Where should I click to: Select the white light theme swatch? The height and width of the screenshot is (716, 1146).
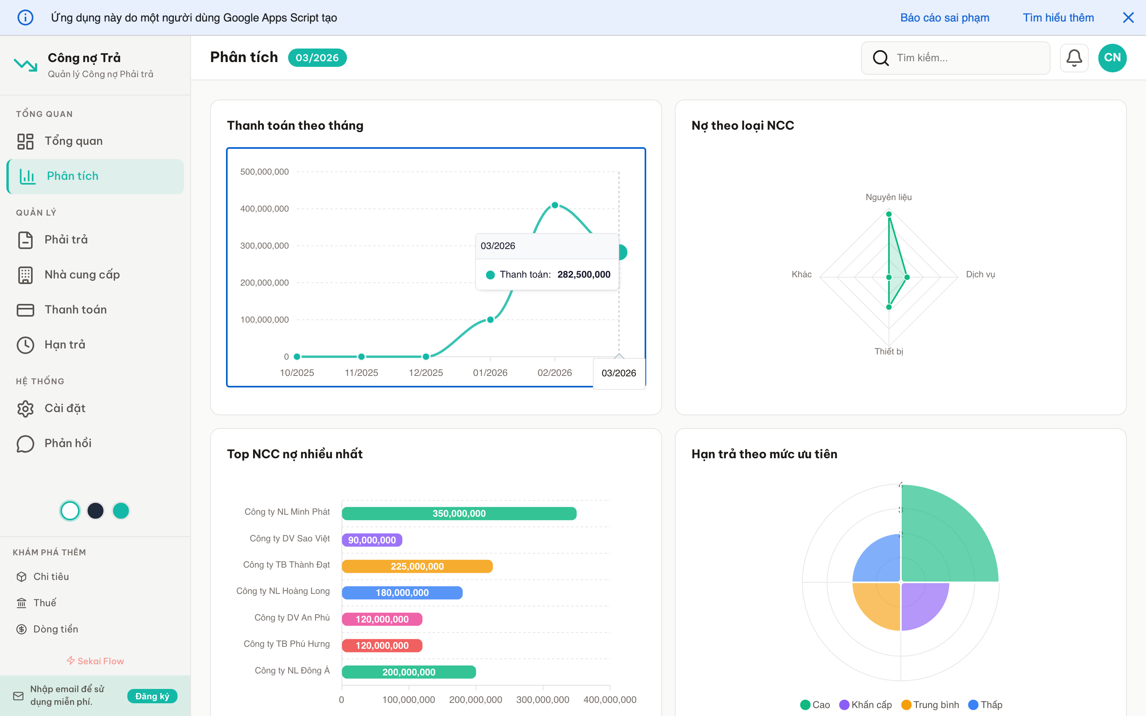[70, 511]
